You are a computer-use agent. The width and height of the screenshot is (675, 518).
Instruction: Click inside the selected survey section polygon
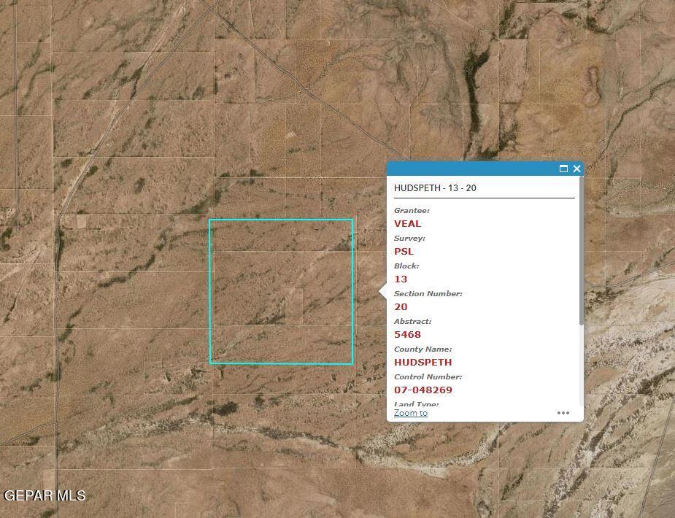(x=281, y=290)
